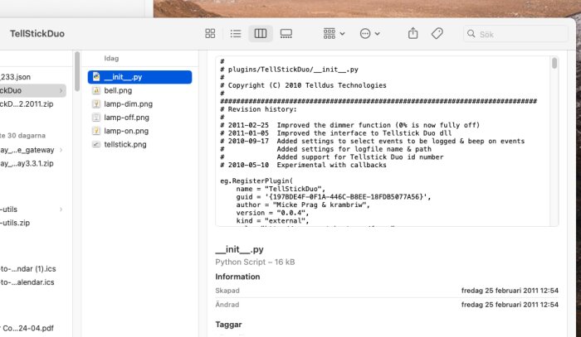Viewport: 581px width, 337px height.
Task: Click the Idag group header
Action: click(111, 59)
